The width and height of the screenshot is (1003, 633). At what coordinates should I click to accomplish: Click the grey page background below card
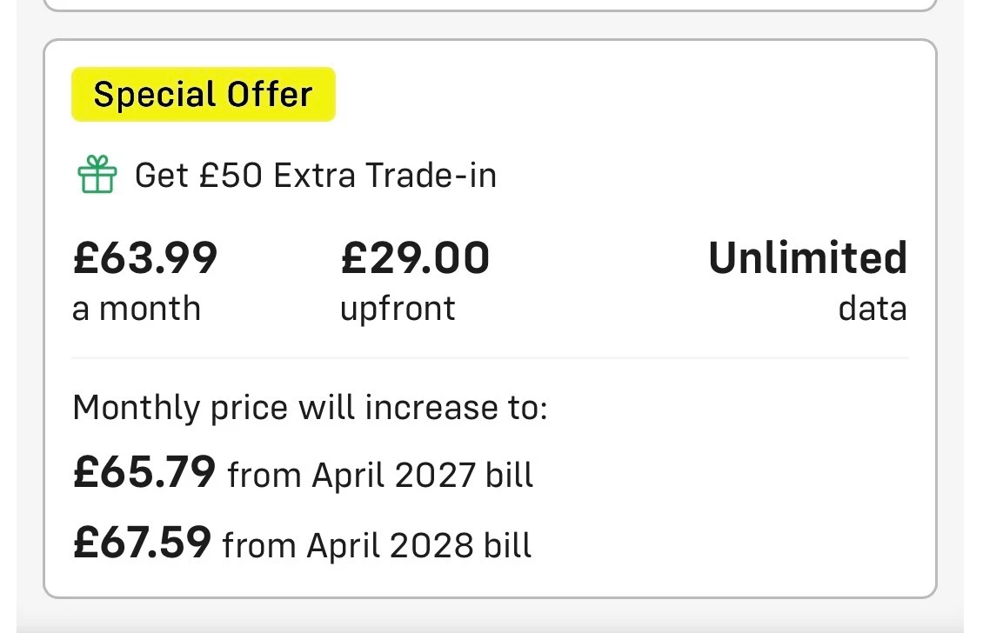tap(490, 616)
